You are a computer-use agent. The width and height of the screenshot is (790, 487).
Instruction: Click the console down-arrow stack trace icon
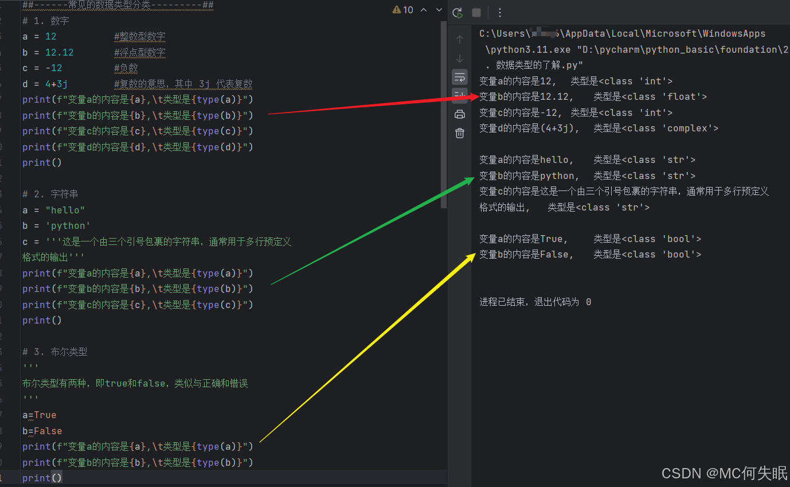pos(459,59)
